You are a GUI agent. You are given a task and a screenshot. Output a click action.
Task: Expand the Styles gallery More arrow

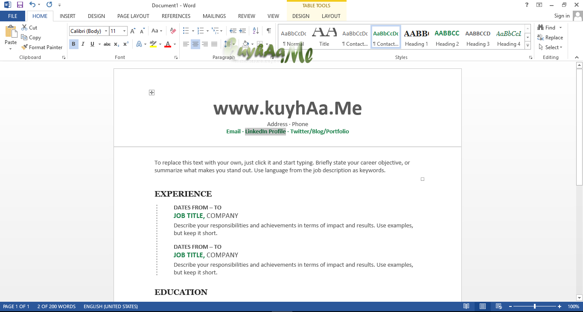coord(528,45)
